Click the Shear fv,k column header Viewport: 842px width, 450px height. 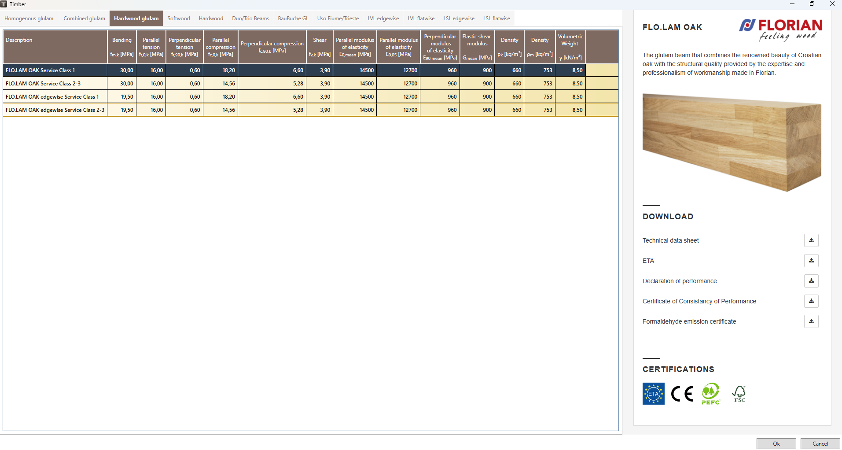320,47
